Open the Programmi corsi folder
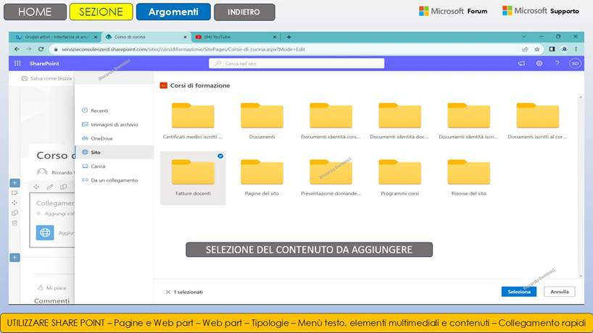Screen dimensions: 593x333 (399, 177)
